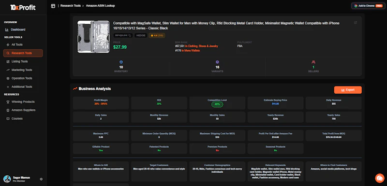Viewport: 387px width, 186px height.
Task: Open the orange chat support bubble
Action: [x=380, y=178]
